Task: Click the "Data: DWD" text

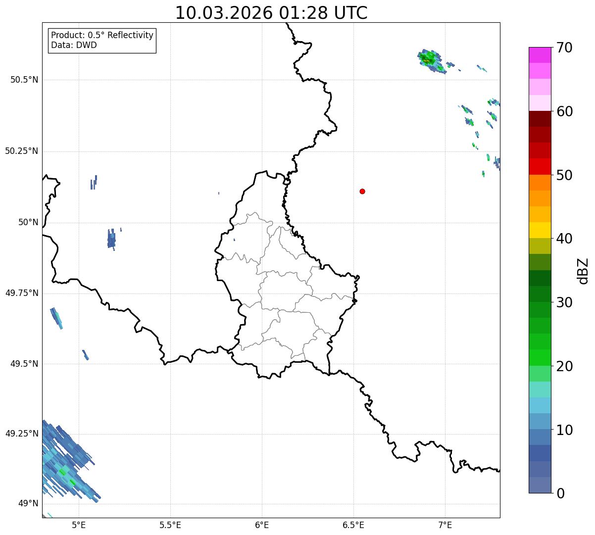Action: click(x=74, y=45)
